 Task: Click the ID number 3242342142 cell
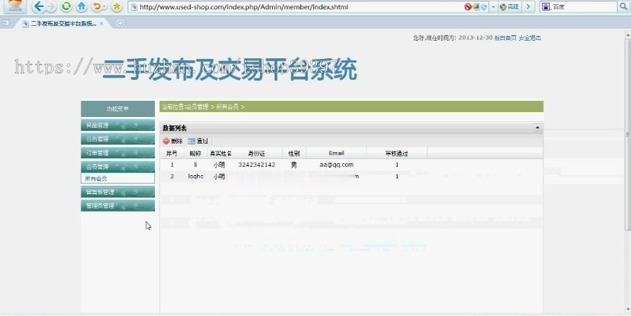coord(257,165)
